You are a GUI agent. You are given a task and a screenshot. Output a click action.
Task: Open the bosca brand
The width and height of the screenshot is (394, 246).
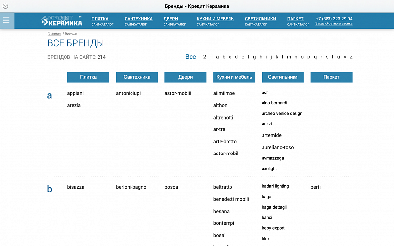pos(171,187)
